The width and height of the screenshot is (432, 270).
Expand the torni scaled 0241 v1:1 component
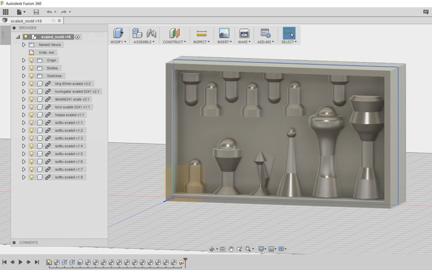(24, 107)
